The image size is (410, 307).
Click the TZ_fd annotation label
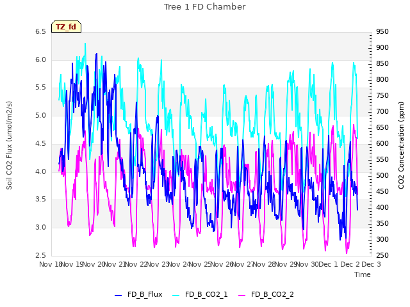click(66, 27)
